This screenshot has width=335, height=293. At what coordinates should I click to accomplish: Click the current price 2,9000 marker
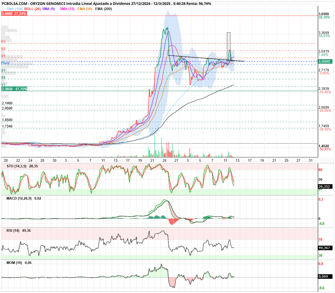[x=325, y=62]
